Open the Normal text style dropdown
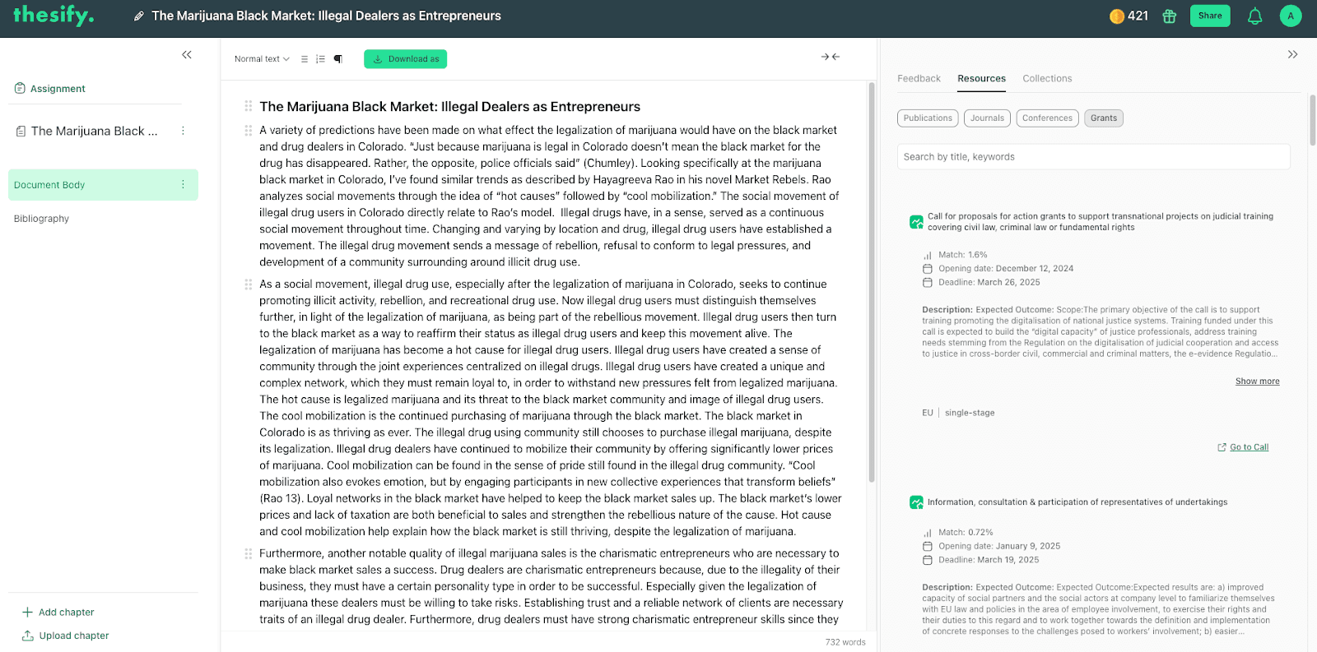Image resolution: width=1317 pixels, height=652 pixels. [x=260, y=58]
